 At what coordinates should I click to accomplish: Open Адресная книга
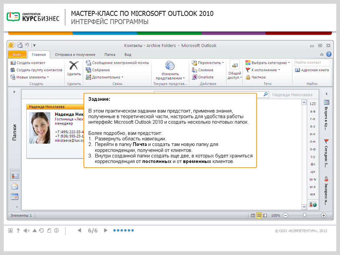[x=312, y=70]
